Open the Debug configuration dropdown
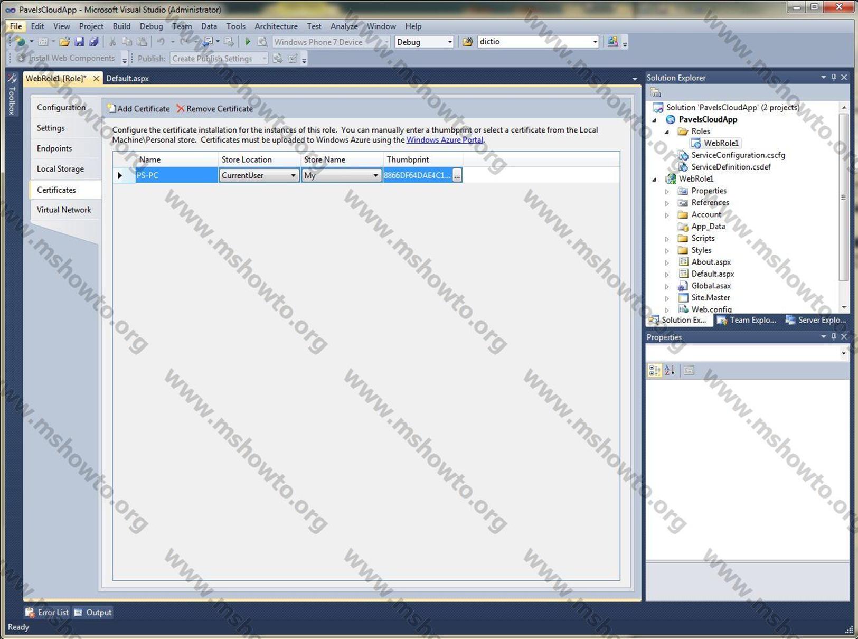This screenshot has height=639, width=858. pos(450,42)
